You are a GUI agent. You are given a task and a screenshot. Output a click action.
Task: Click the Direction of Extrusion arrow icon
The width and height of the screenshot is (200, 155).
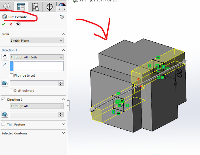point(5,65)
